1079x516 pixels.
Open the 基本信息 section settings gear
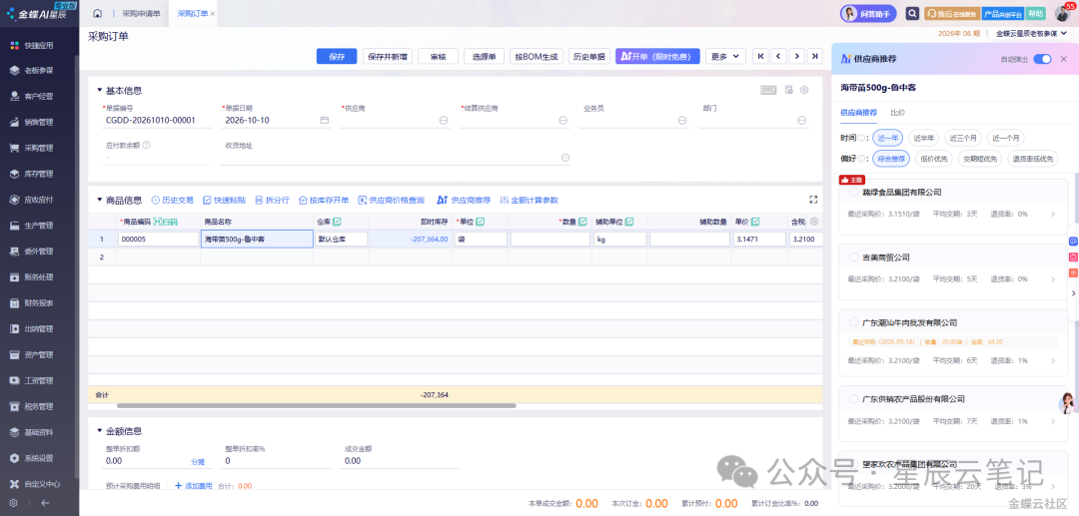coord(804,90)
